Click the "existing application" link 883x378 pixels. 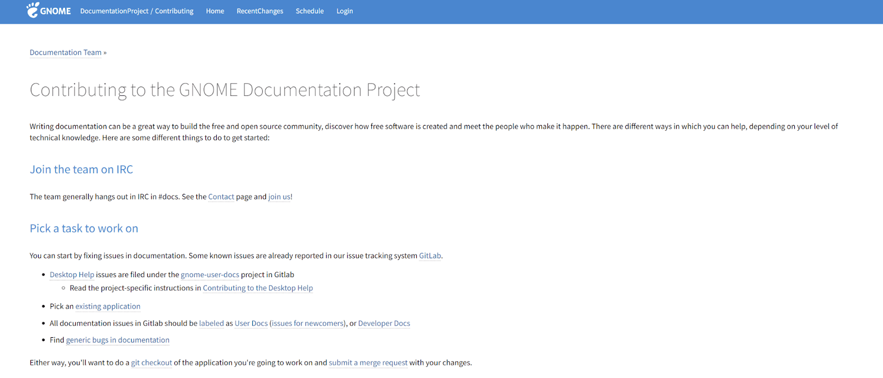point(108,306)
